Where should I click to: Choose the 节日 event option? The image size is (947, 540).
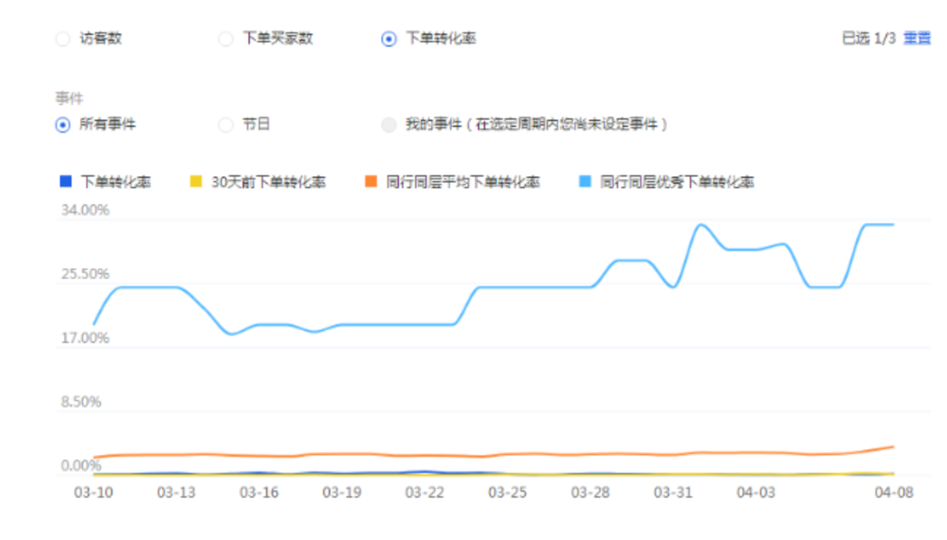tap(226, 125)
